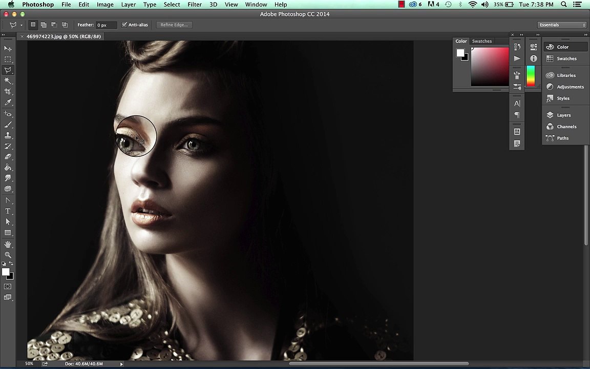Expand the status bar info arrow
Image resolution: width=590 pixels, height=369 pixels.
[x=121, y=364]
